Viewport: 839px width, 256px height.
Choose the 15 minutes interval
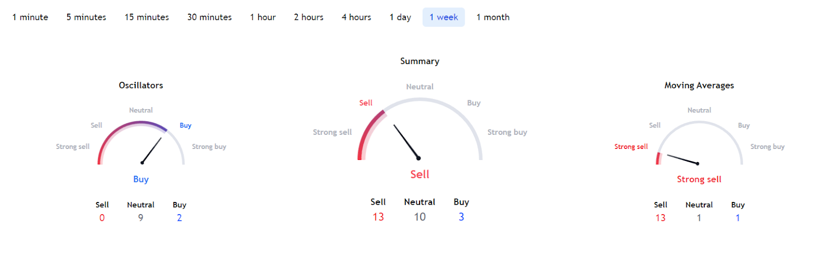pos(147,17)
